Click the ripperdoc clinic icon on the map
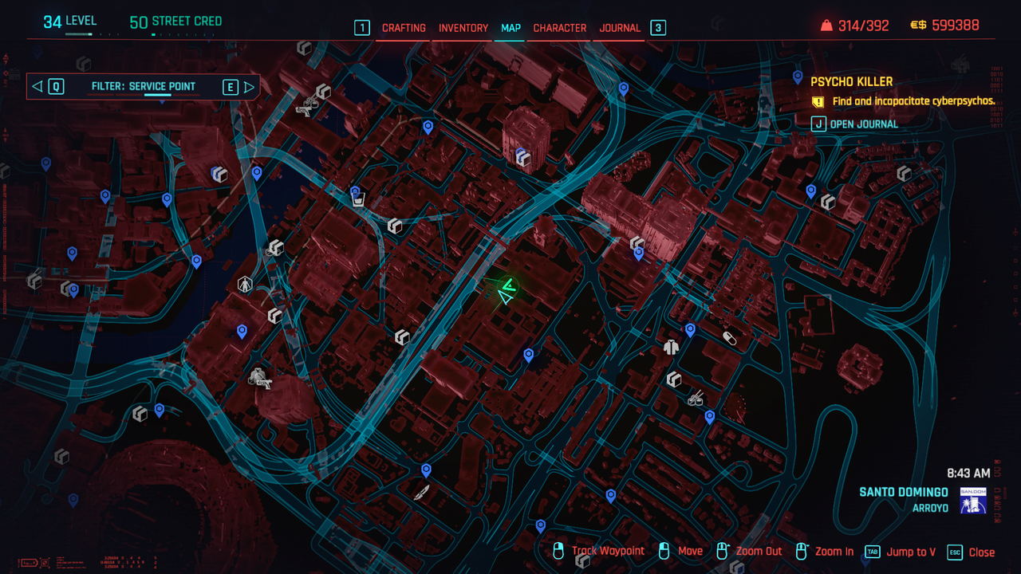The height and width of the screenshot is (574, 1021). pos(245,284)
